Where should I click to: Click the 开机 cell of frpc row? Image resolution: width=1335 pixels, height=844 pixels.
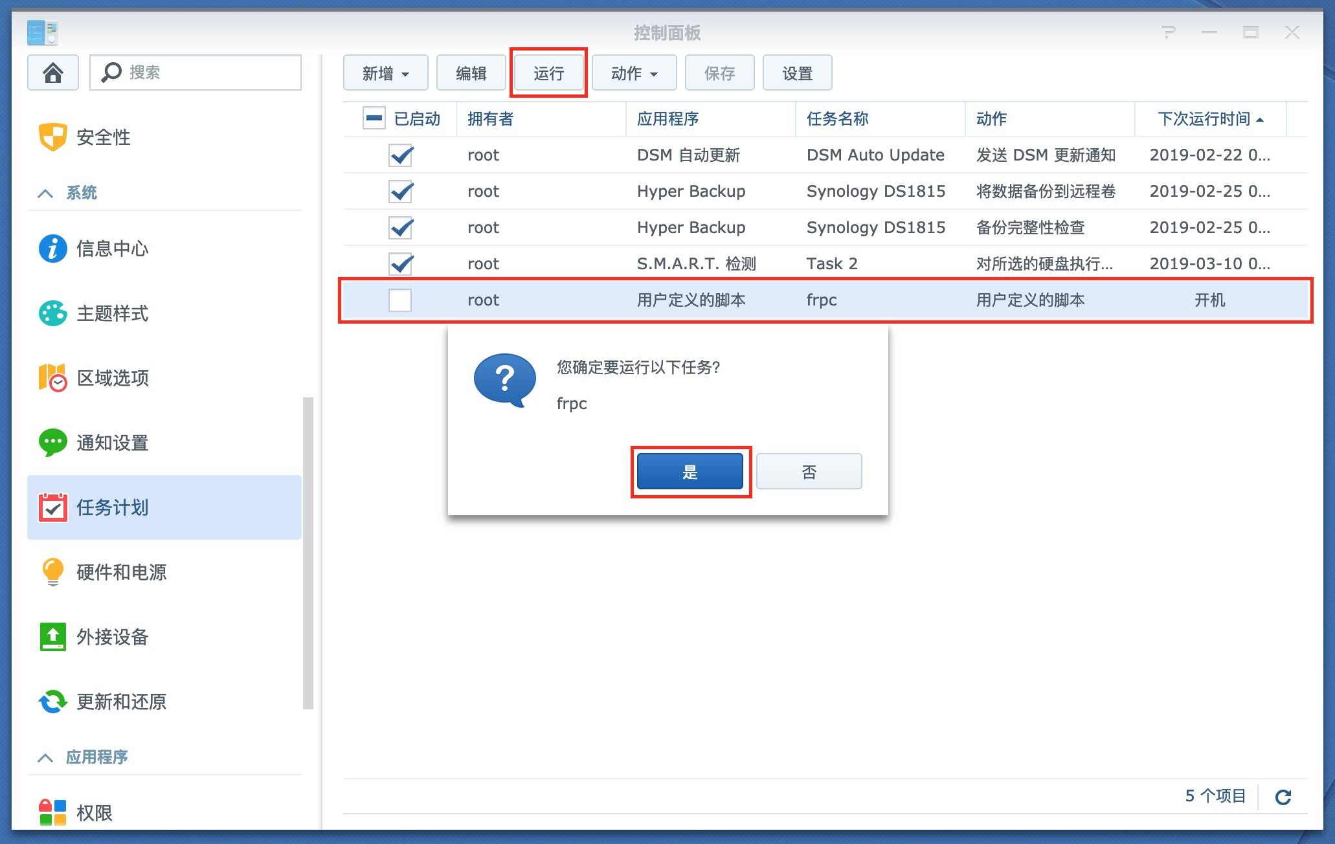tap(1210, 300)
